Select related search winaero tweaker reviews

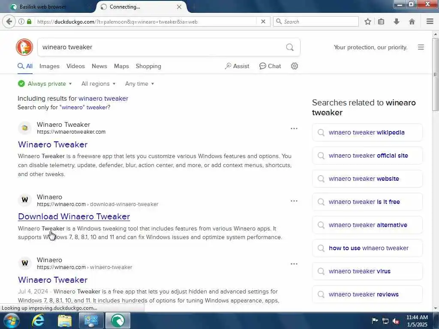pyautogui.click(x=367, y=294)
